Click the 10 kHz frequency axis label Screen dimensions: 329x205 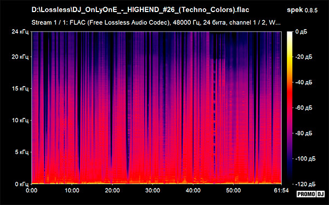click(x=20, y=120)
